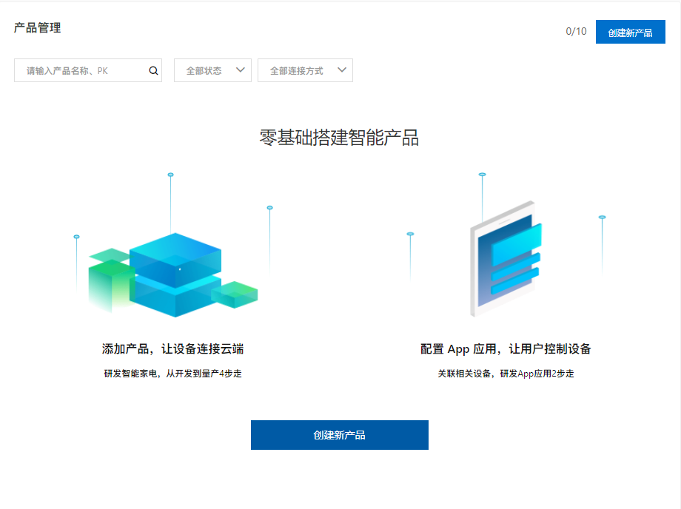681x509 pixels.
Task: Click the 0/10 product count
Action: tap(576, 31)
